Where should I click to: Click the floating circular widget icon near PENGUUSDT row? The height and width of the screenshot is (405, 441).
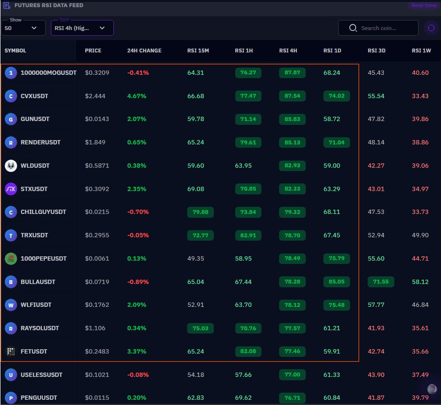point(431,389)
